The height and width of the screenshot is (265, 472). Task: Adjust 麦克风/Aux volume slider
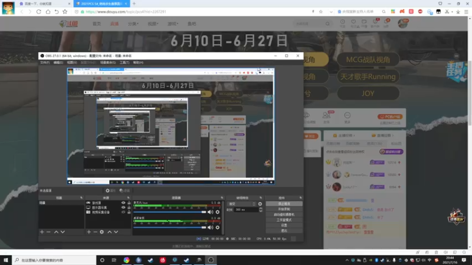(x=170, y=212)
